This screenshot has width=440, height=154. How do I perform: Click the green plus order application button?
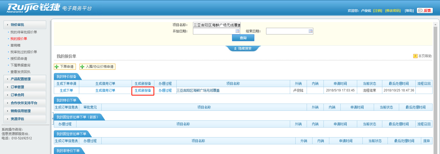(65, 67)
